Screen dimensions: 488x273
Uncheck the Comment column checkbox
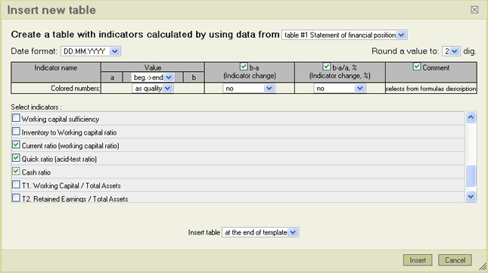[417, 67]
